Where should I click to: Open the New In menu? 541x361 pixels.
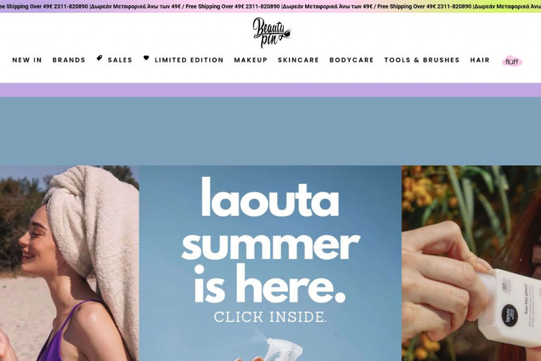click(x=27, y=60)
